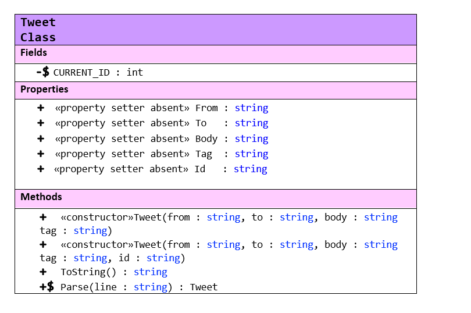
Task: Click the private static marker before CURRENT_ID
Action: [42, 72]
